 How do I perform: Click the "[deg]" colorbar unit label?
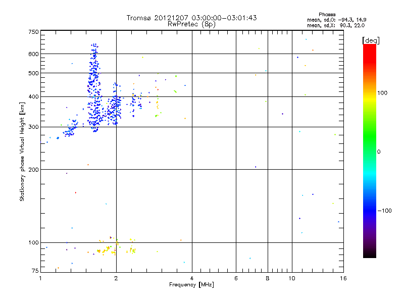371,40
